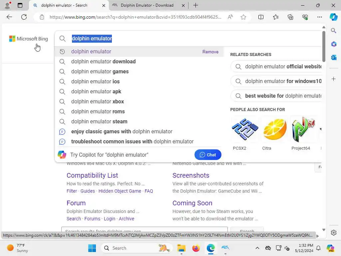
Task: Pick suggestion dolphin emulator roms
Action: click(139, 112)
